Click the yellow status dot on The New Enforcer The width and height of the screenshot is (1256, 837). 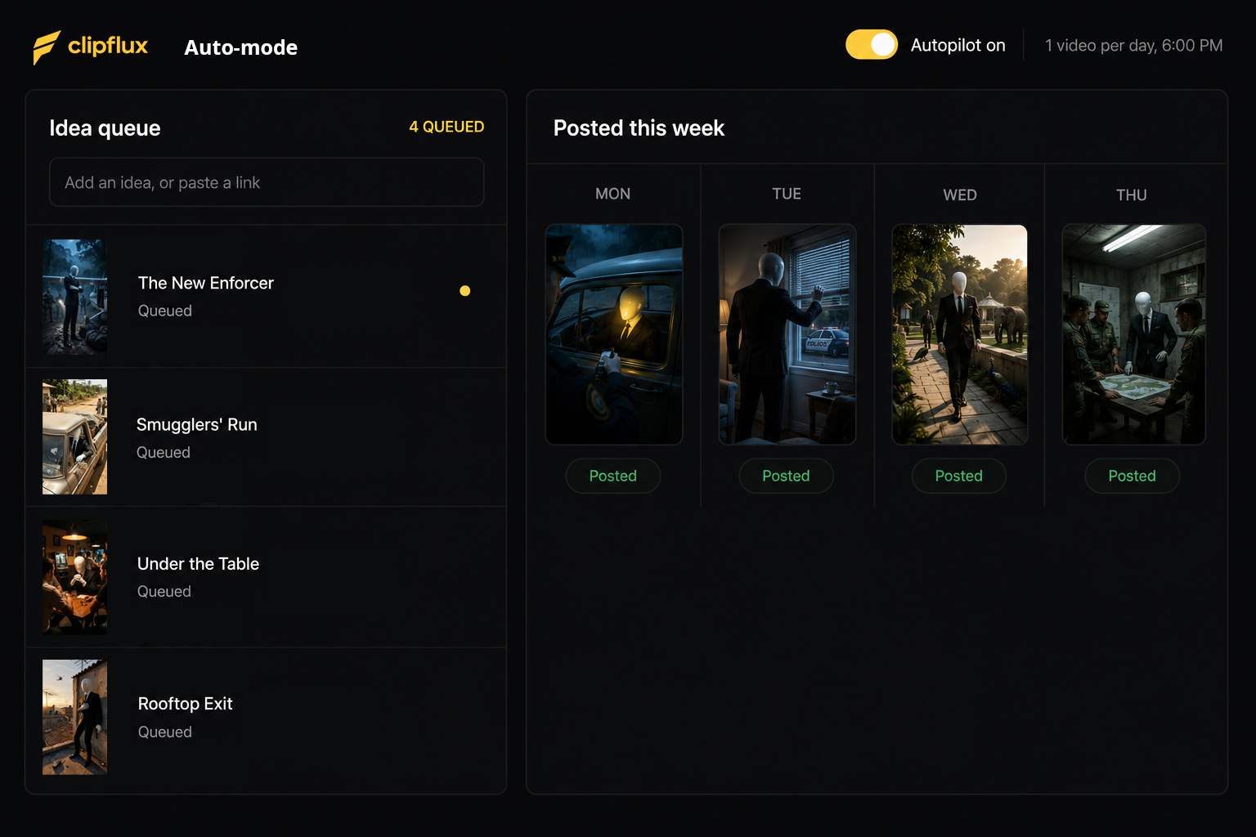point(464,291)
